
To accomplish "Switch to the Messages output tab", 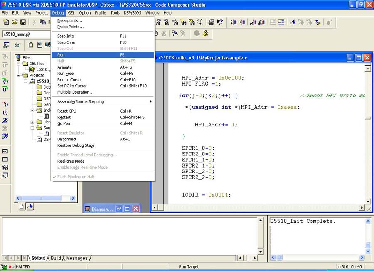I will click(x=77, y=258).
